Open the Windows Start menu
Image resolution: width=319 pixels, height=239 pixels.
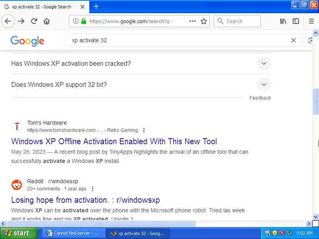pos(19,233)
